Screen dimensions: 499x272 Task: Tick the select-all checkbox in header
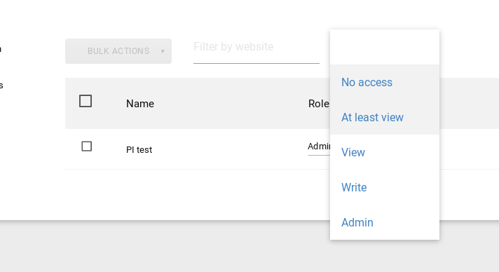click(86, 101)
